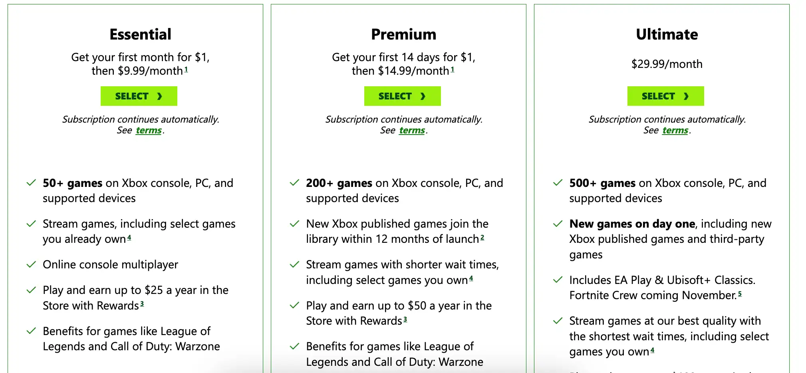Open footnote 2 after '12 months of launch'
This screenshot has width=806, height=373.
[x=482, y=238]
